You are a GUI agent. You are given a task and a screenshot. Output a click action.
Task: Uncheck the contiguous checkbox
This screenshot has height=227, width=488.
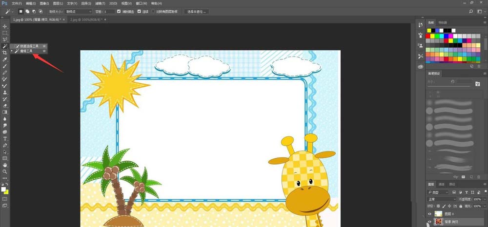click(139, 12)
